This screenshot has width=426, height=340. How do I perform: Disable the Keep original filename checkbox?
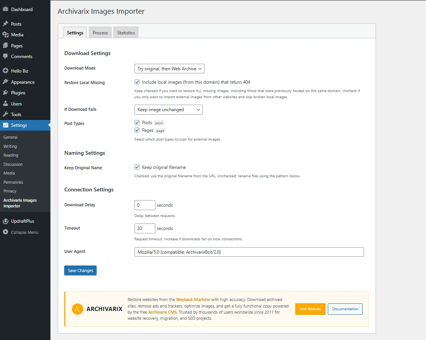point(137,167)
